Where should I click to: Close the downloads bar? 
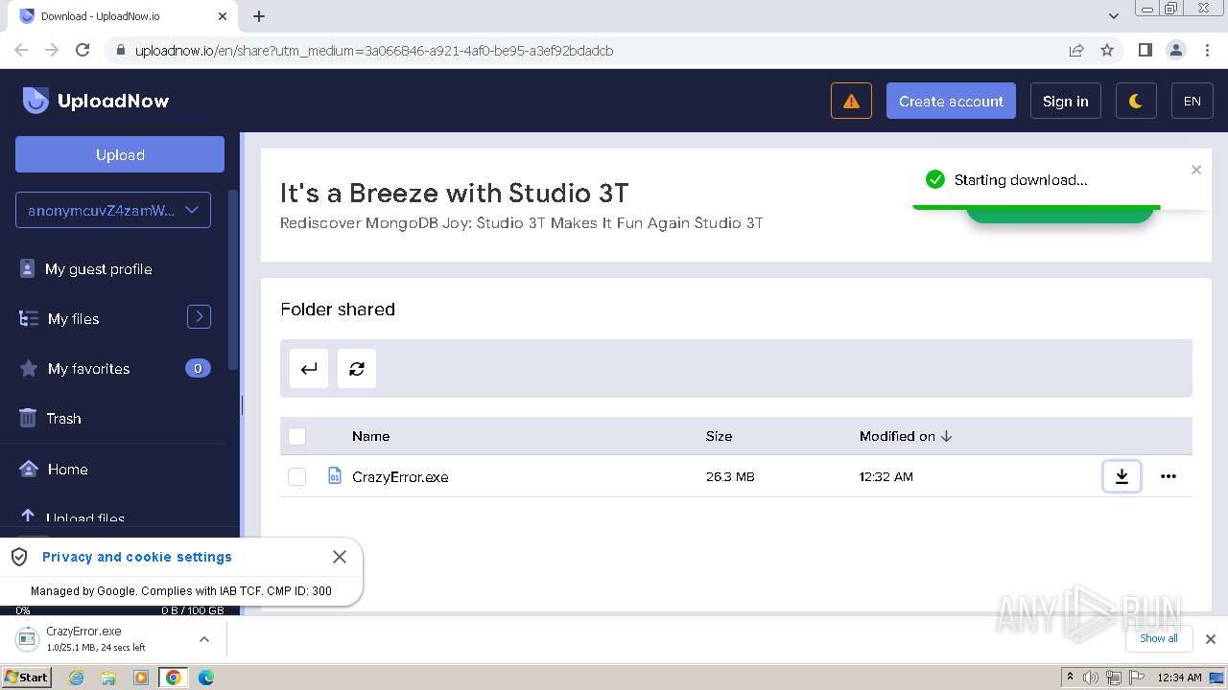point(1210,639)
